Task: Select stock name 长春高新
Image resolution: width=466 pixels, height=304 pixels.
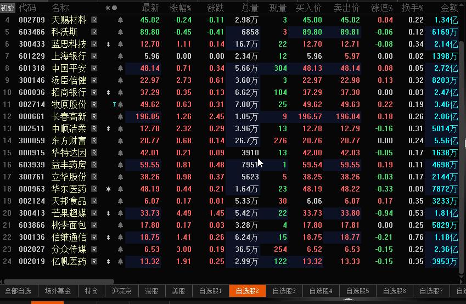Action: pos(69,116)
